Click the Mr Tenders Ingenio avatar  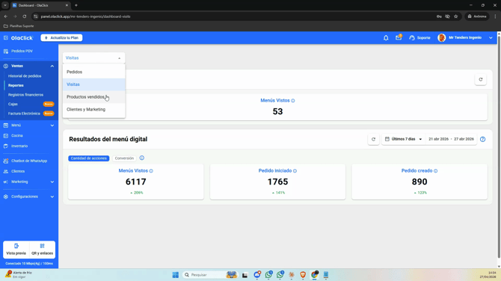(x=442, y=37)
